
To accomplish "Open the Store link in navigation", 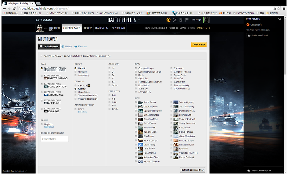I will pyautogui.click(x=191, y=28).
